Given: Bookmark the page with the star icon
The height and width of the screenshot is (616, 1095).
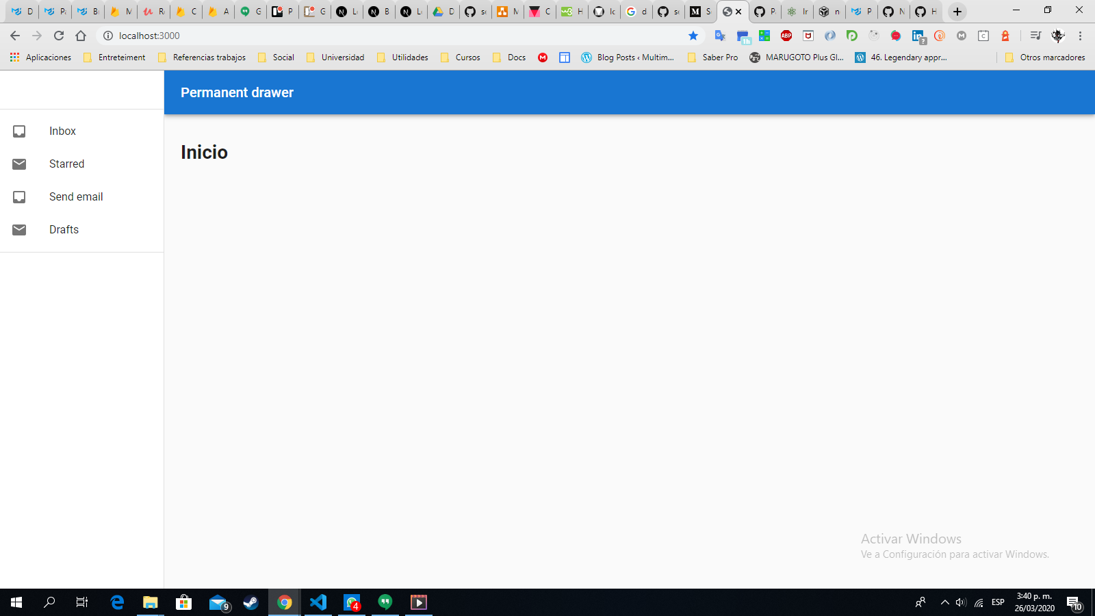Looking at the screenshot, I should tap(694, 36).
